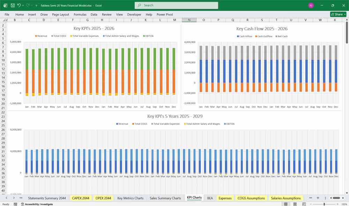The image size is (349, 206).
Task: Add a new sheet with plus icon
Action: point(318,198)
